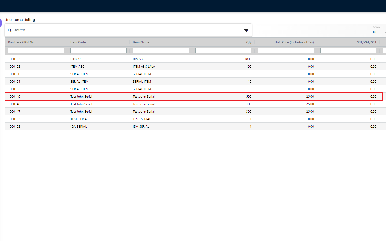Open the Rows per page dropdown
This screenshot has height=241, width=386.
tap(378, 32)
